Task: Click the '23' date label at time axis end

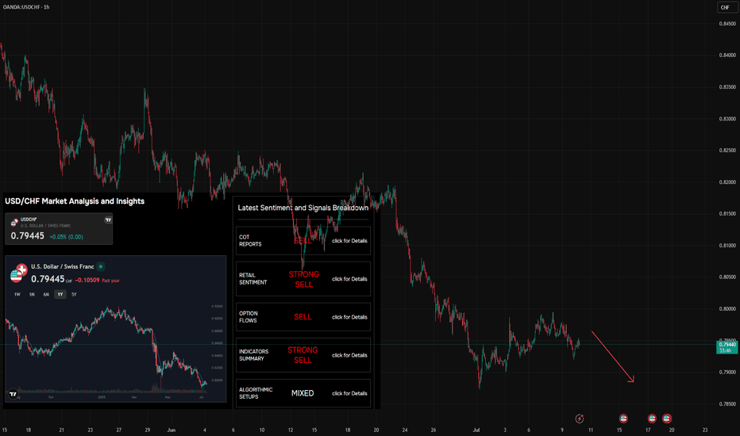Action: pos(705,430)
